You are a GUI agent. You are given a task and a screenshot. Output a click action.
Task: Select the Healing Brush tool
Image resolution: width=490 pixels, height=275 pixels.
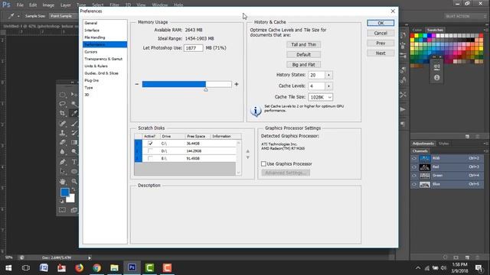click(63, 124)
